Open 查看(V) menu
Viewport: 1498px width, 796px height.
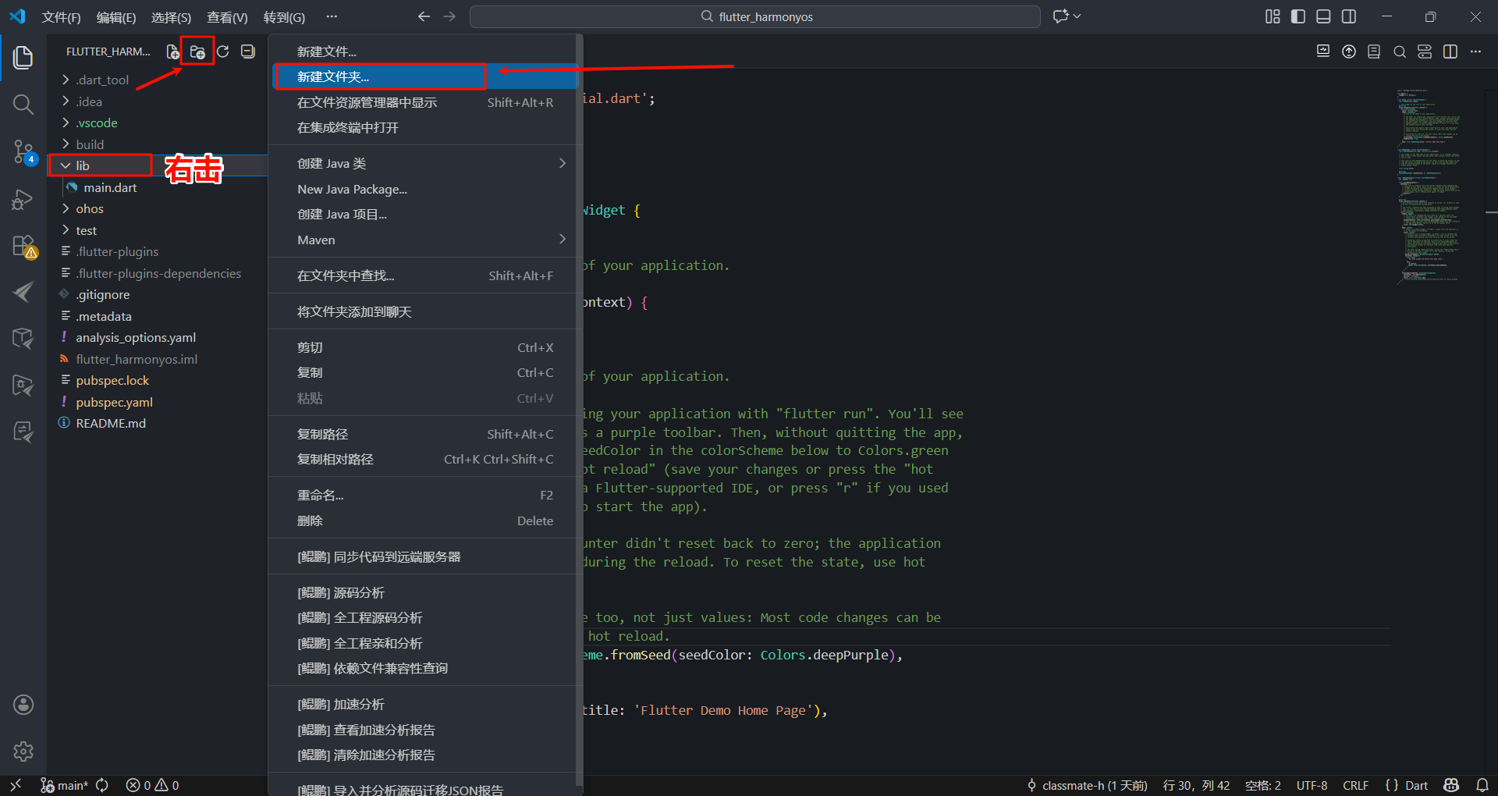tap(227, 16)
